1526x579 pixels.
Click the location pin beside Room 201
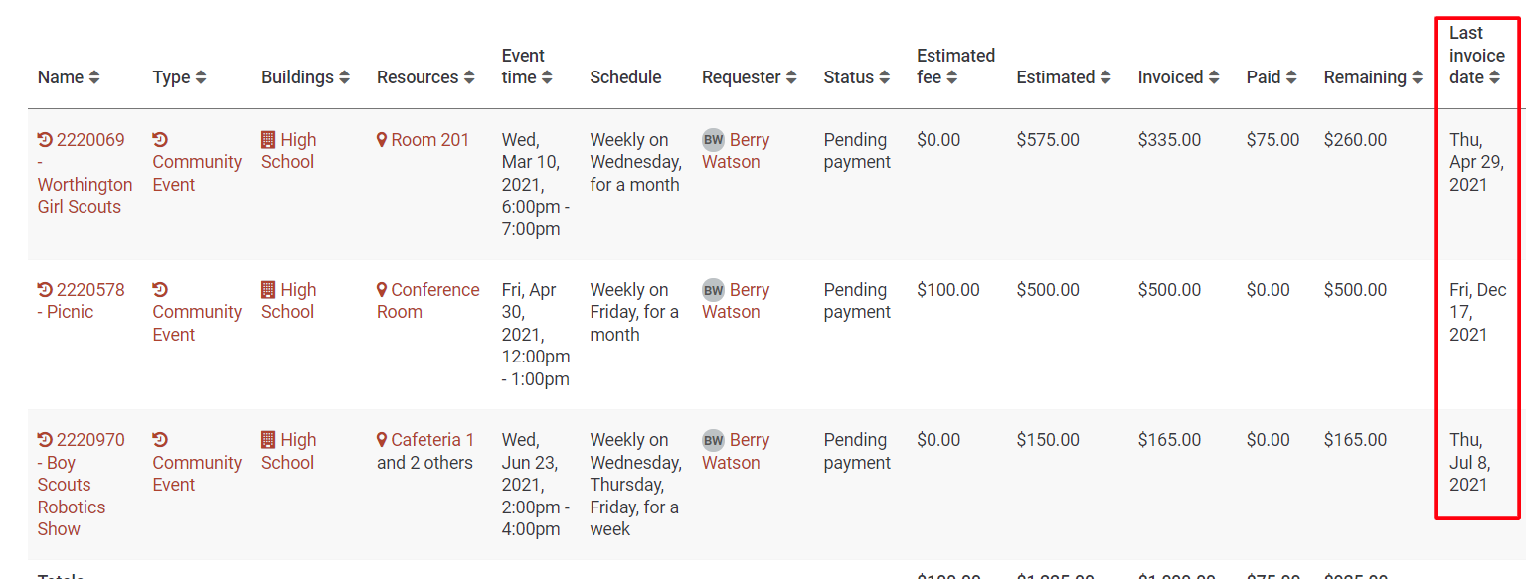[382, 140]
